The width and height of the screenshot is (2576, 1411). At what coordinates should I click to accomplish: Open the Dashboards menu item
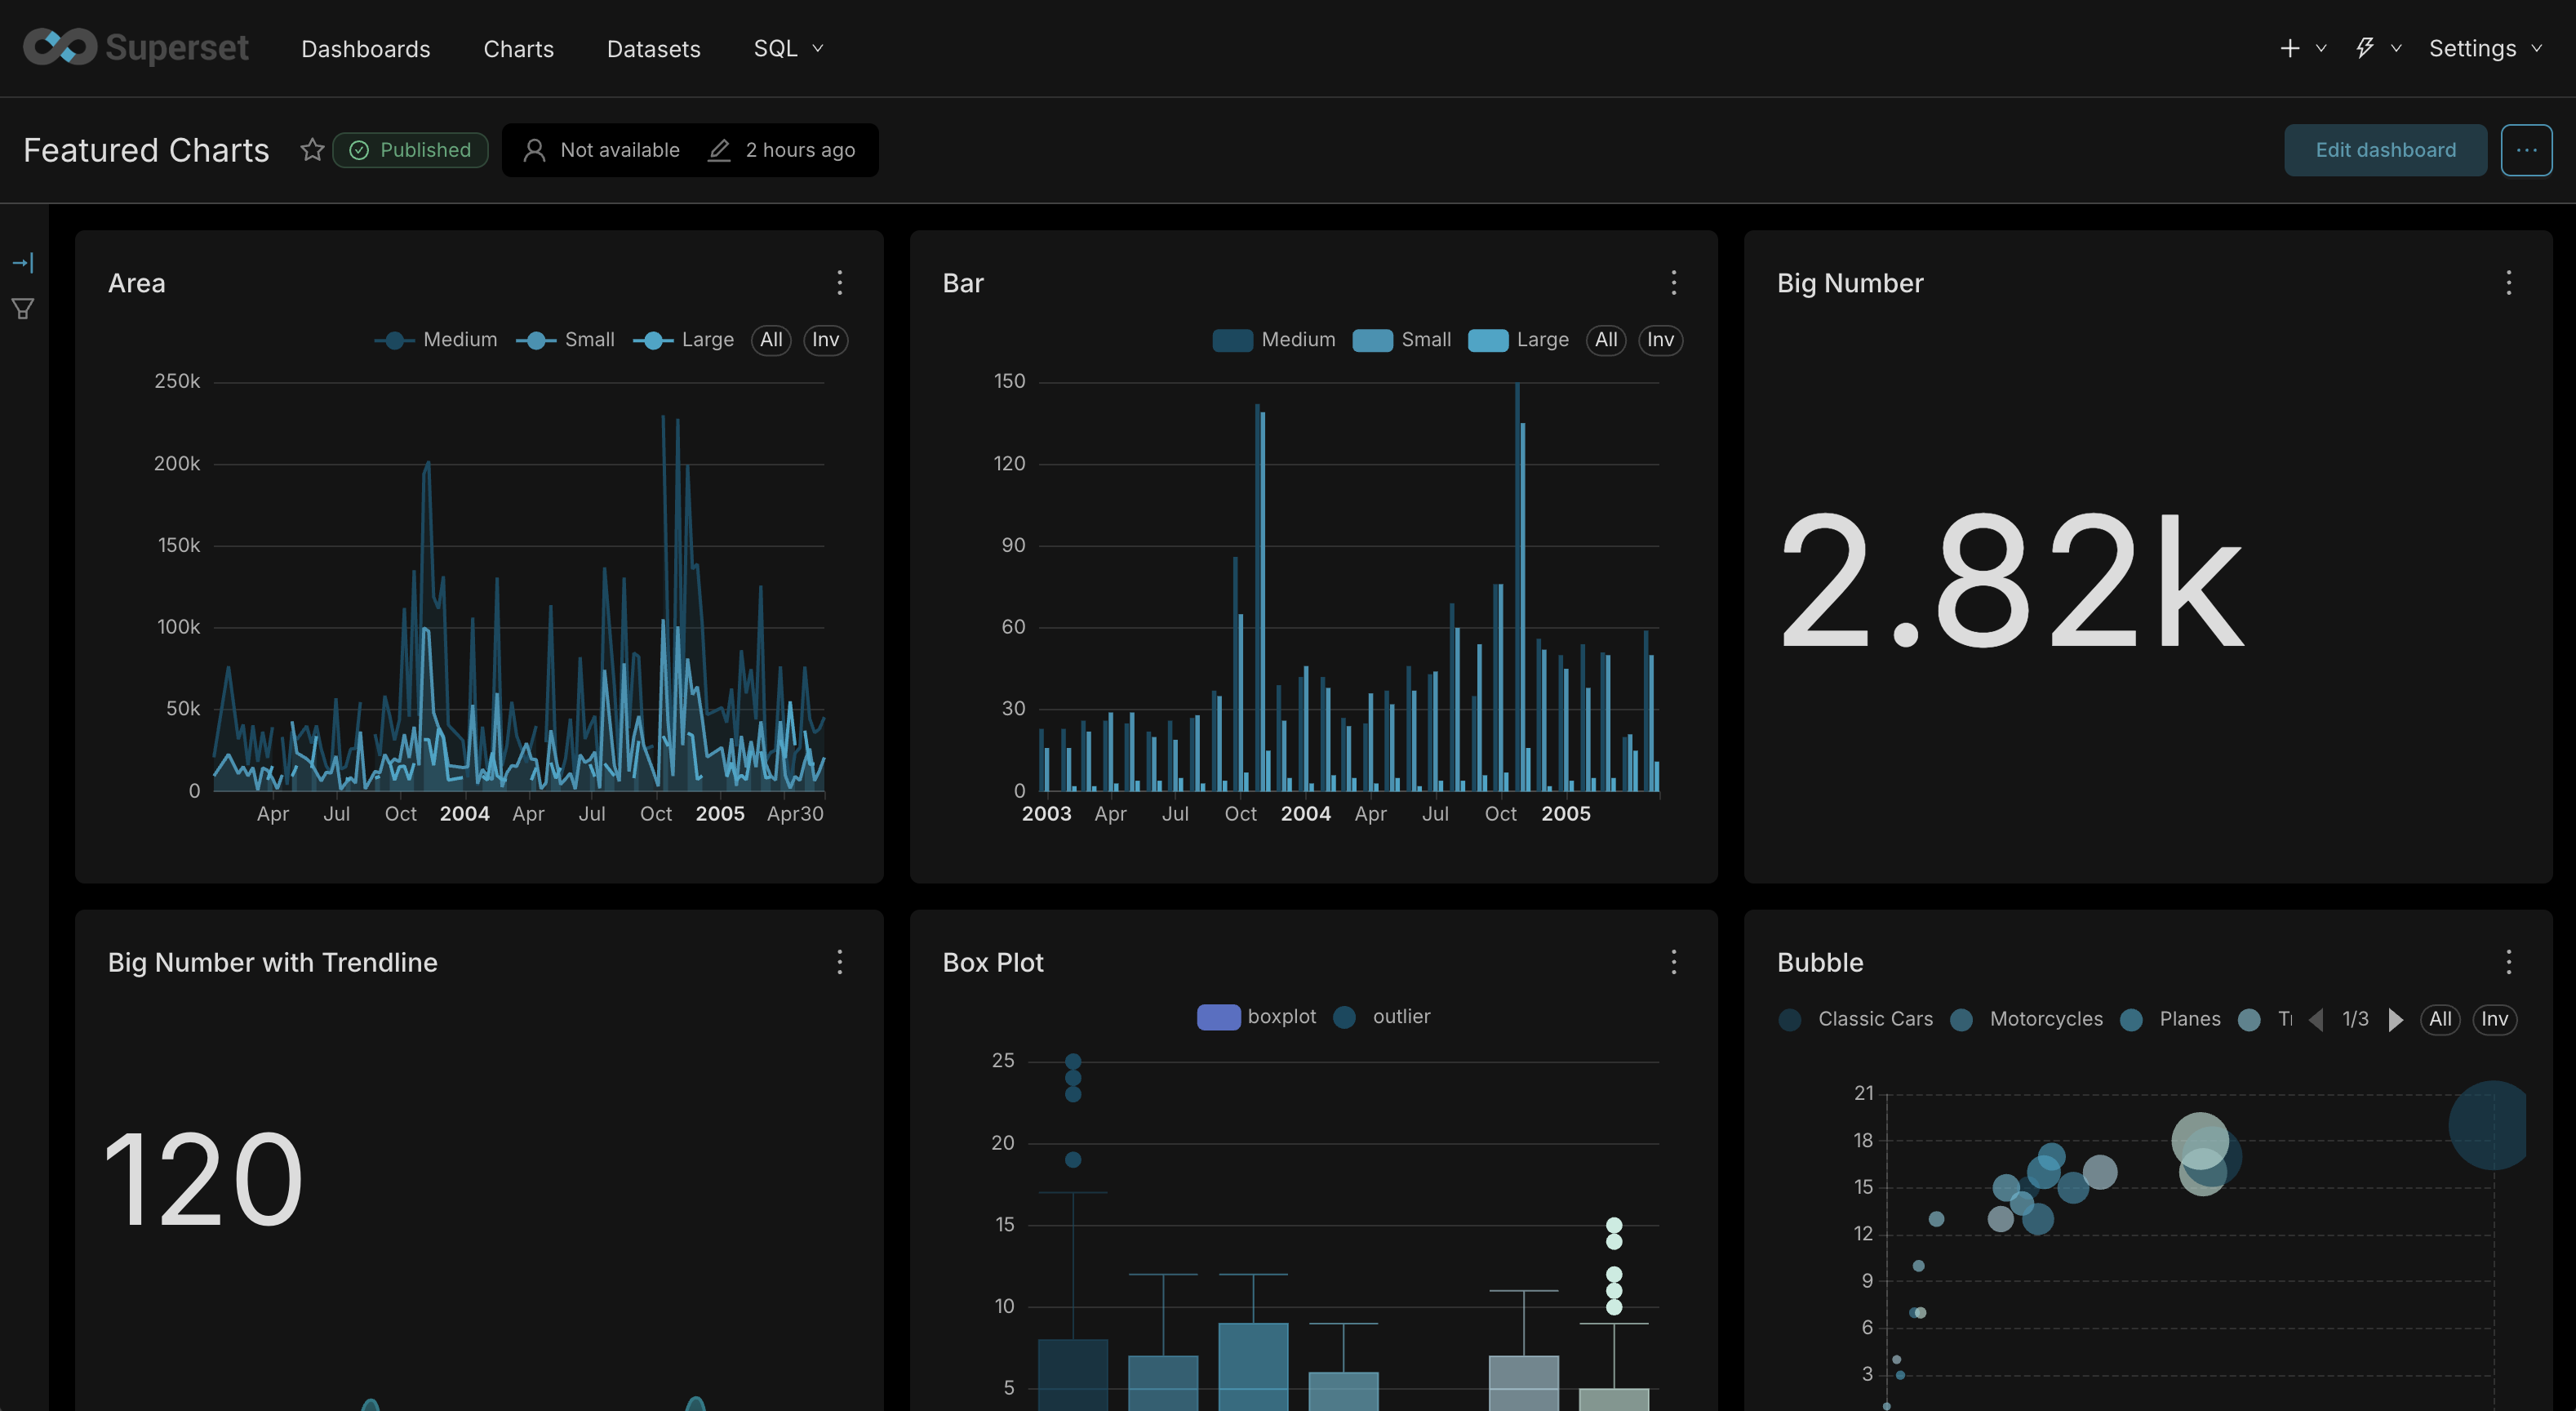pyautogui.click(x=365, y=48)
